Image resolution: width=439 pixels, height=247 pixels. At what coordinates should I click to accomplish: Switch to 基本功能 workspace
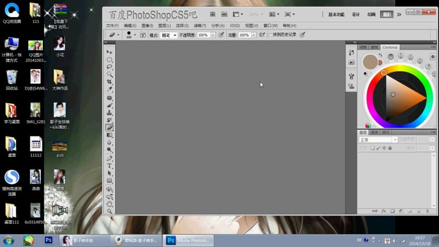[336, 14]
